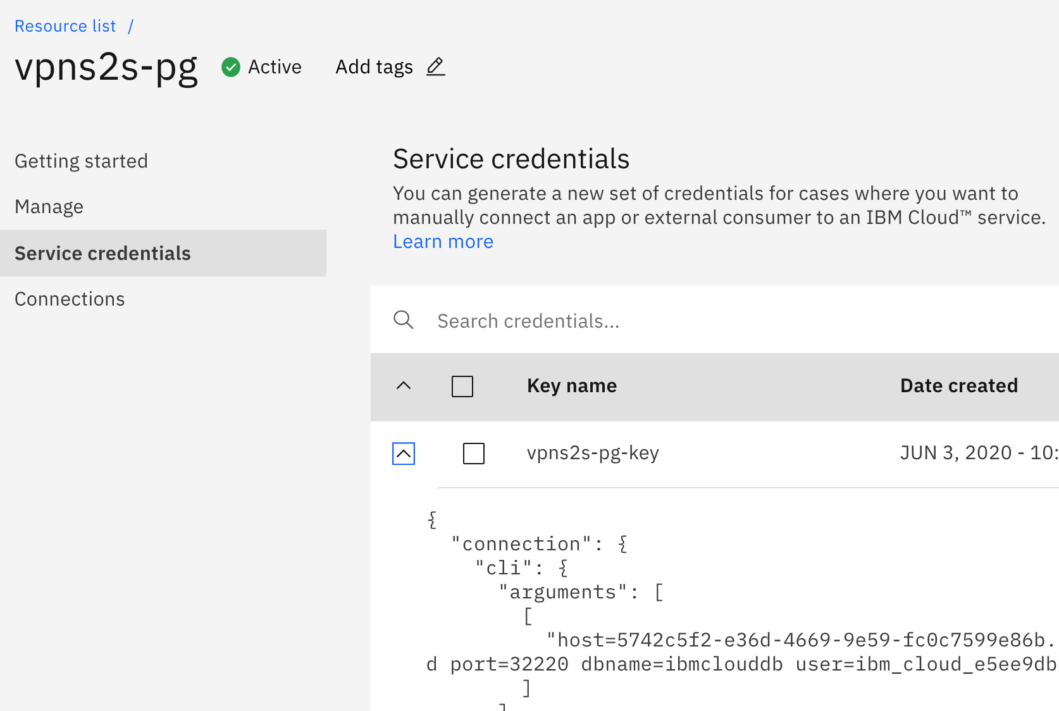The width and height of the screenshot is (1059, 711).
Task: Check the select-all credentials checkbox
Action: 462,386
